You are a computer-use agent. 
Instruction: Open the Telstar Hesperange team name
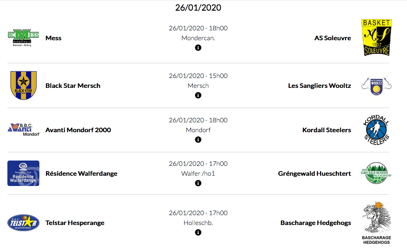[75, 223]
